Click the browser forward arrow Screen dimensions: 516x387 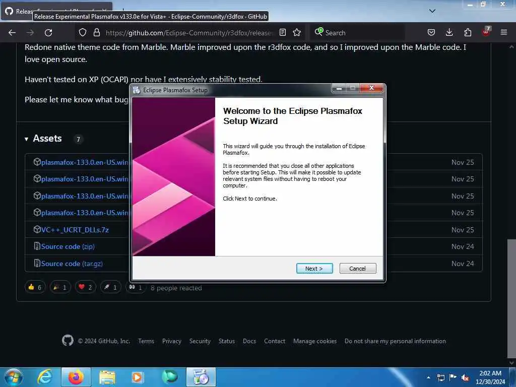pyautogui.click(x=30, y=33)
